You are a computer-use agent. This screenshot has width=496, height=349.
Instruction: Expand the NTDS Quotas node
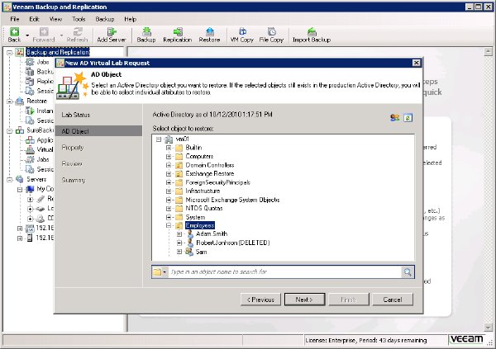point(169,209)
